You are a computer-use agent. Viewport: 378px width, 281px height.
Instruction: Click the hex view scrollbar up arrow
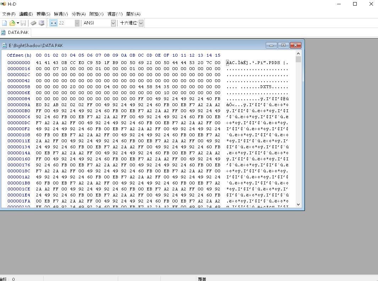tap(298, 53)
